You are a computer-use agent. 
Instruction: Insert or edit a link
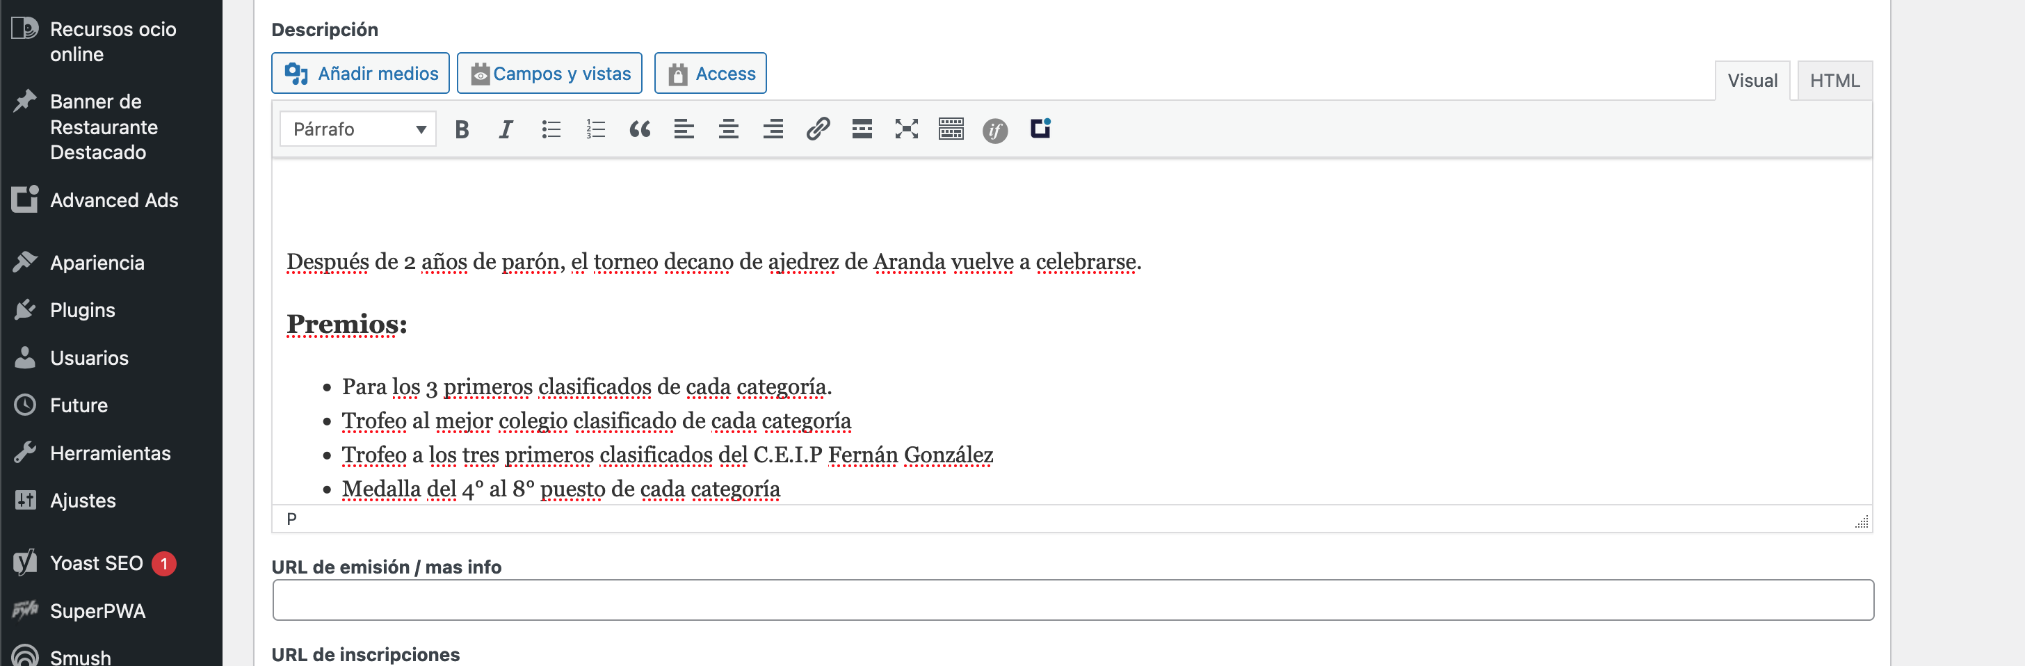pyautogui.click(x=818, y=129)
